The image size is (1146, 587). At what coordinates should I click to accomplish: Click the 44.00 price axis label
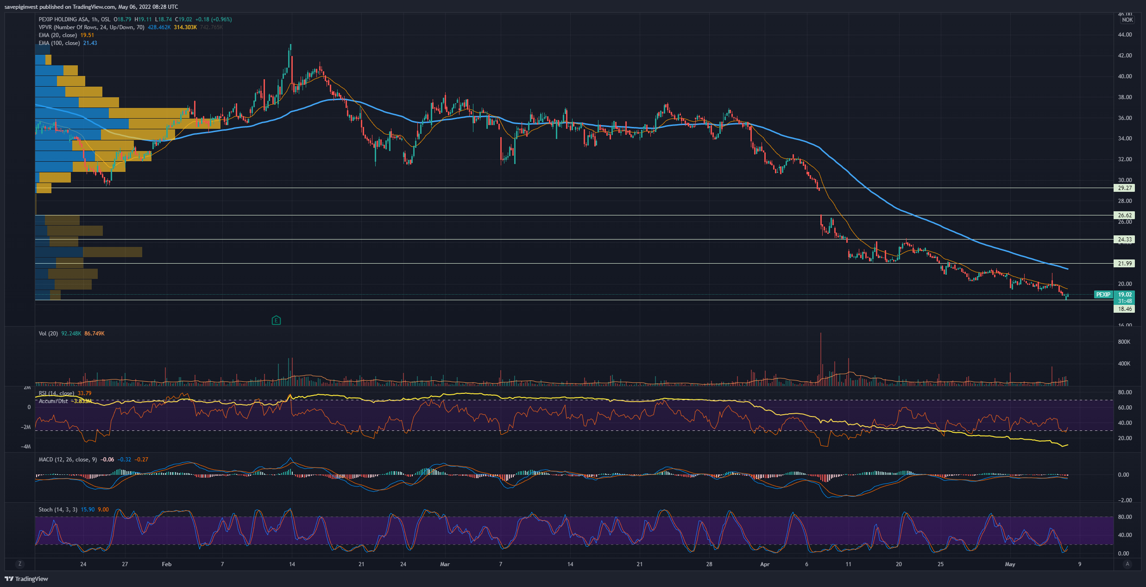[1125, 35]
